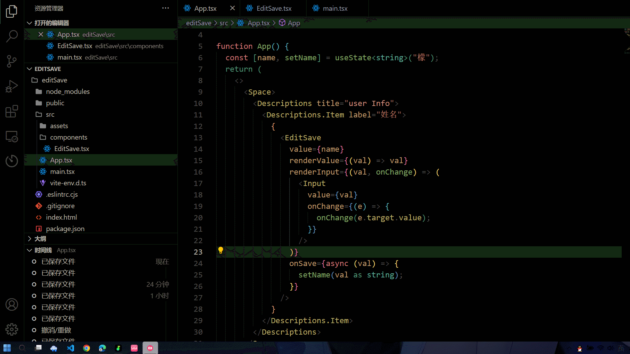Select the 撤消/重做 timeline entry
The width and height of the screenshot is (630, 354).
(x=101, y=330)
